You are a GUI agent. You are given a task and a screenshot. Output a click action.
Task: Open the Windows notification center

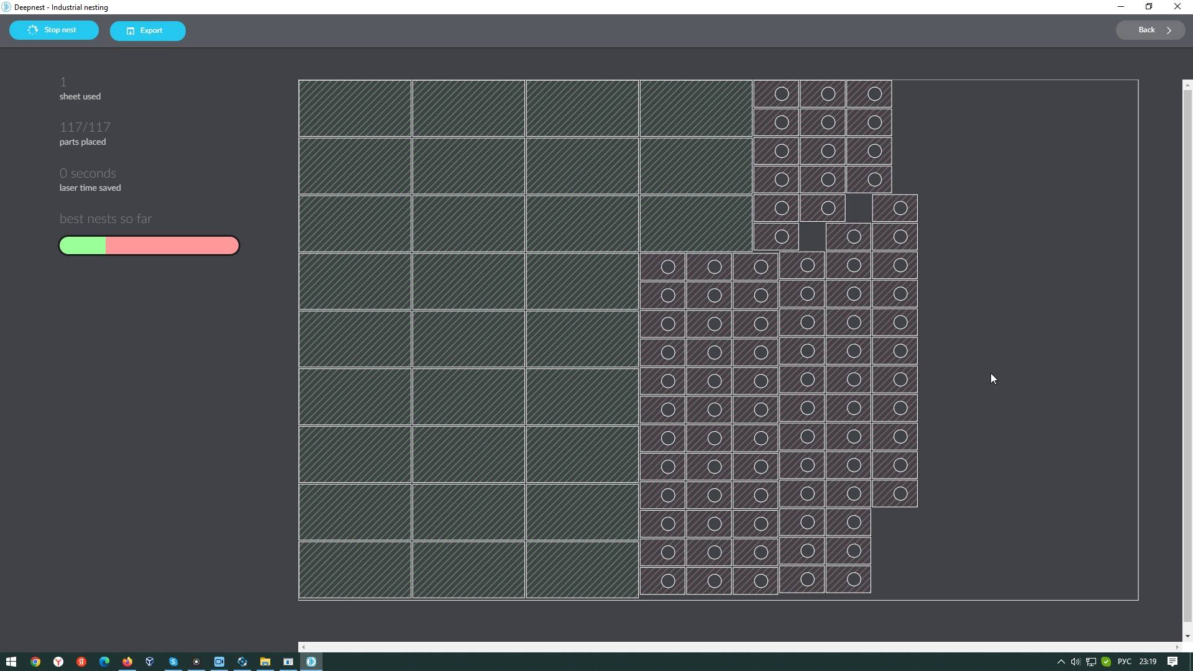coord(1172,662)
